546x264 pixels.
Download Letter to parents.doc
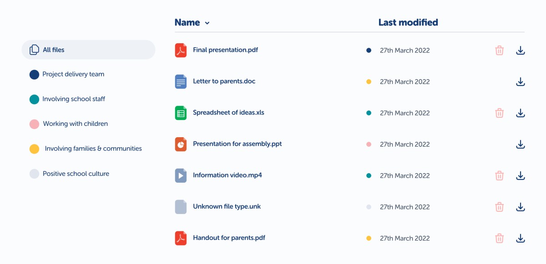click(520, 81)
